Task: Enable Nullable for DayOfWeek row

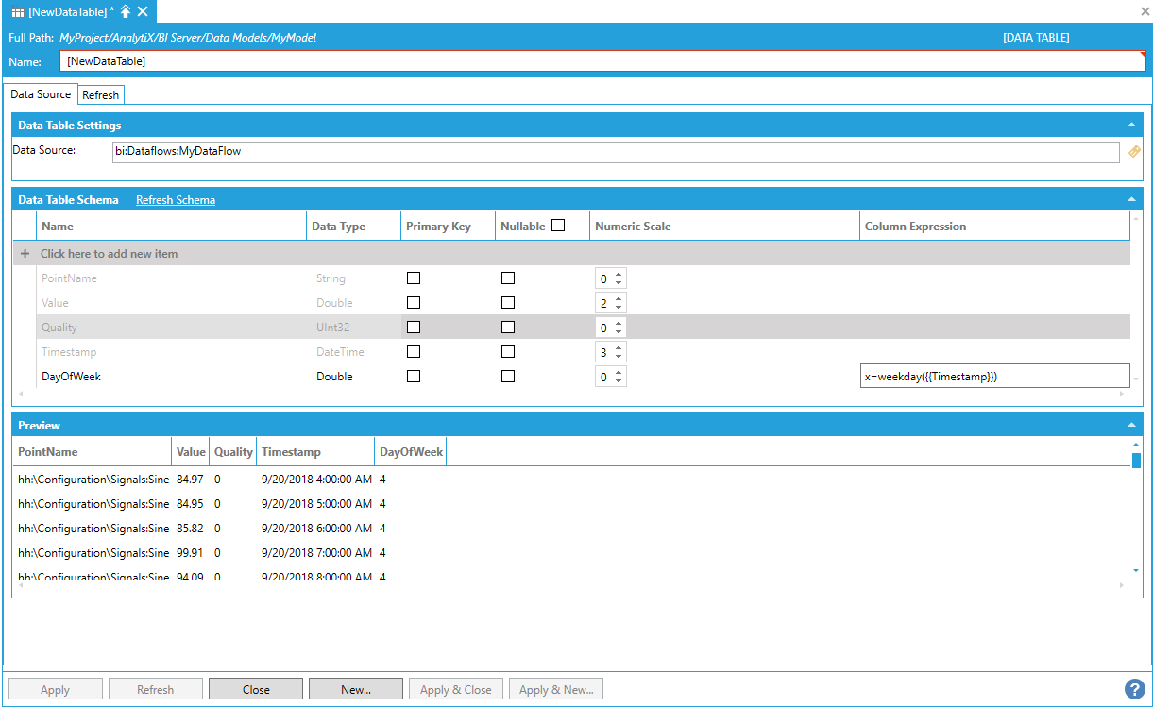Action: tap(508, 376)
